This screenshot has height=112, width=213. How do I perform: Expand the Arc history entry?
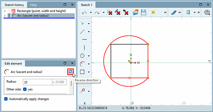(5, 16)
